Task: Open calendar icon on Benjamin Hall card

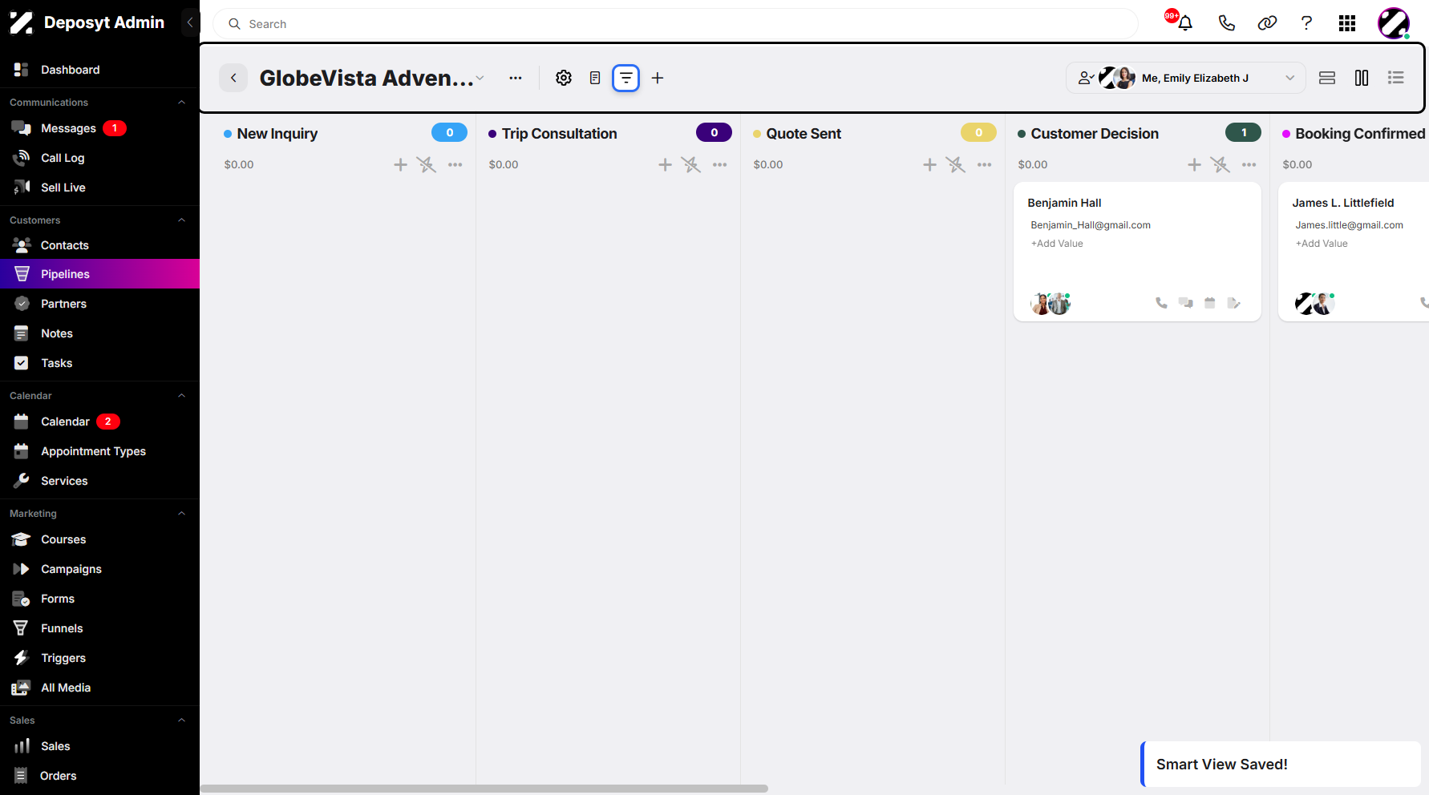Action: pos(1210,303)
